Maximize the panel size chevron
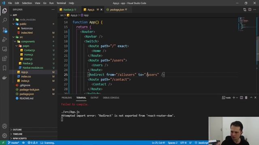Screen dimensions: 259x145 (251, 97)
